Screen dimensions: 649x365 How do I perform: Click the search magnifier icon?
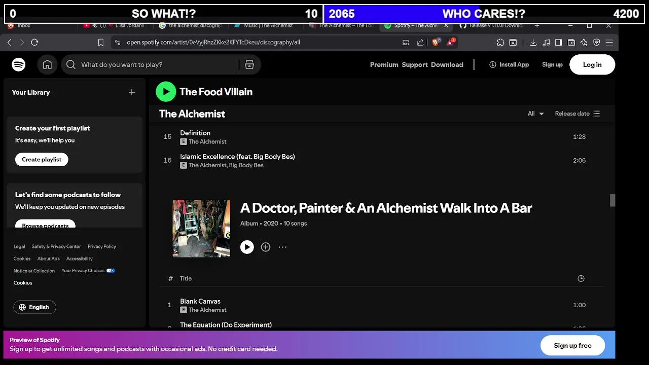71,64
